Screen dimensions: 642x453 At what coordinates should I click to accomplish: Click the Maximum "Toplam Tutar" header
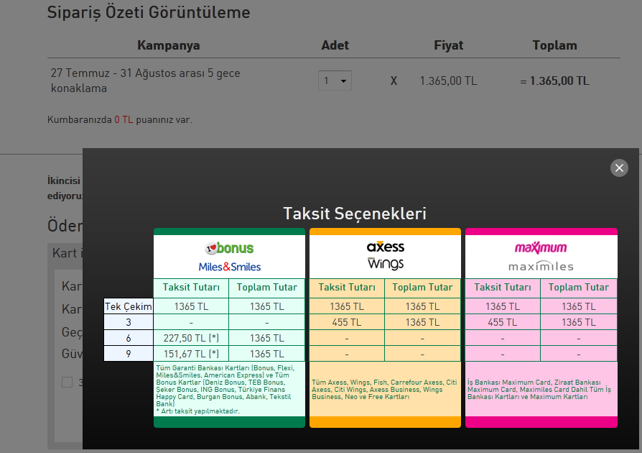coord(579,288)
